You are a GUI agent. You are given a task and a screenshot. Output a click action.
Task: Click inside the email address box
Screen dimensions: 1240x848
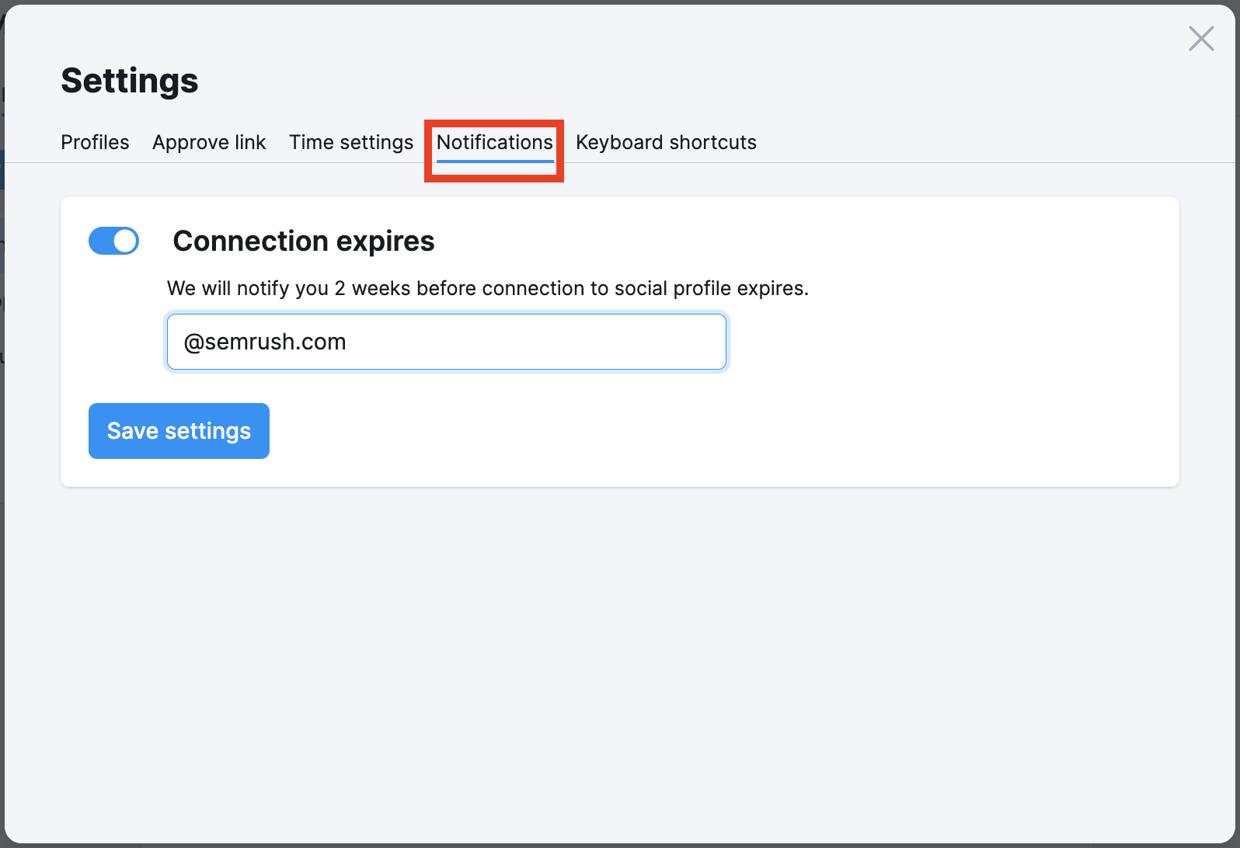tap(446, 342)
